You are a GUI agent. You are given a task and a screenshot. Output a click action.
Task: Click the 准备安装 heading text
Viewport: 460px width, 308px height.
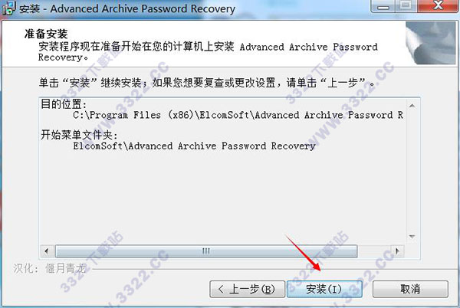(46, 34)
